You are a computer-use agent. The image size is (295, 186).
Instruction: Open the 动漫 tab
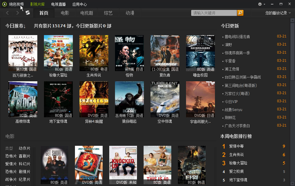pyautogui.click(x=130, y=13)
